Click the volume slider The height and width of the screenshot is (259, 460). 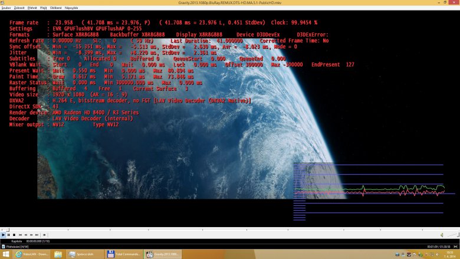point(453,235)
